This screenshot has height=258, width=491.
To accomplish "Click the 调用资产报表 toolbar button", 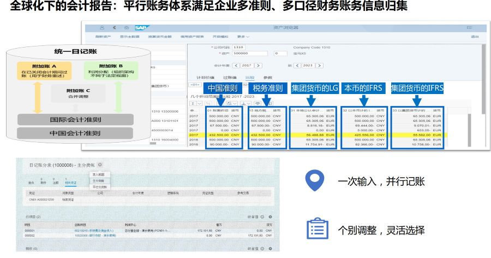I will [192, 37].
